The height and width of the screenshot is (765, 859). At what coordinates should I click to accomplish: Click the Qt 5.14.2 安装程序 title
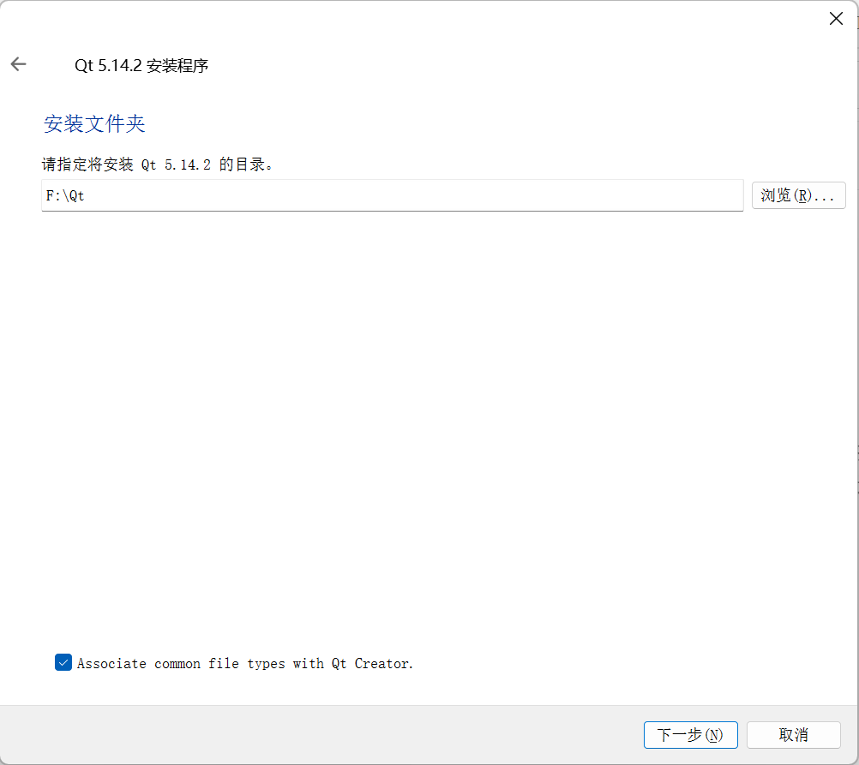[x=141, y=65]
